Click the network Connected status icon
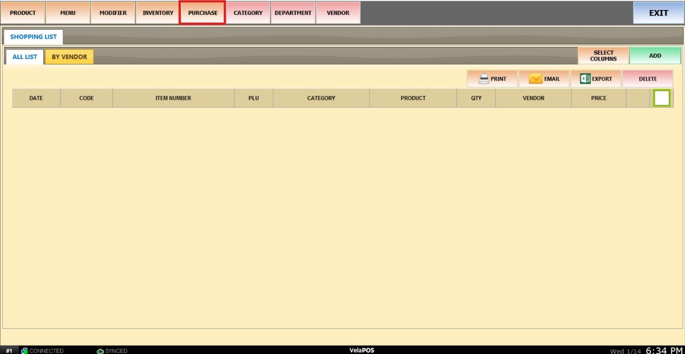Image resolution: width=685 pixels, height=354 pixels. tap(25, 351)
